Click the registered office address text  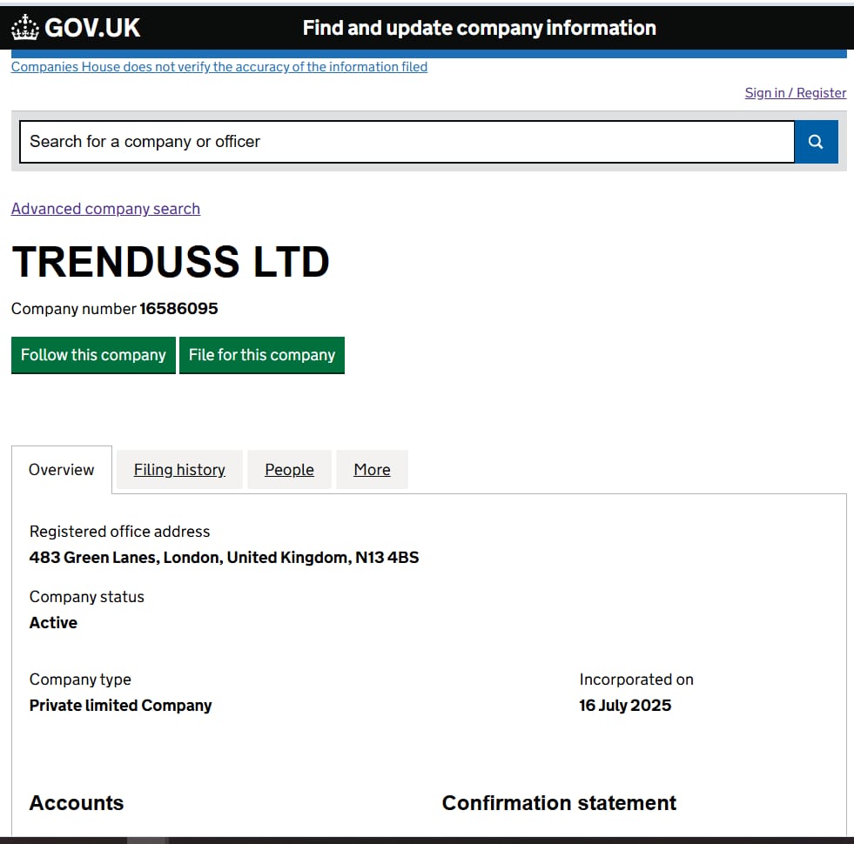coord(224,558)
